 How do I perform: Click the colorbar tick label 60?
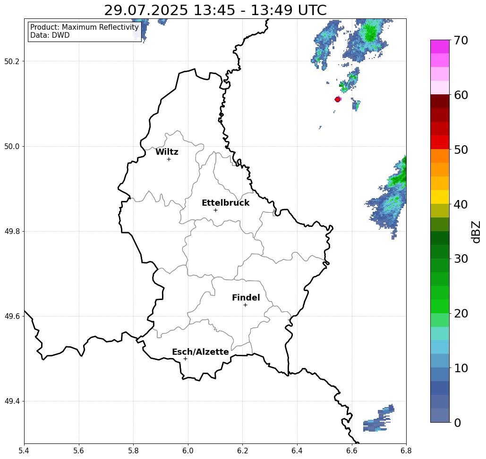(x=461, y=95)
